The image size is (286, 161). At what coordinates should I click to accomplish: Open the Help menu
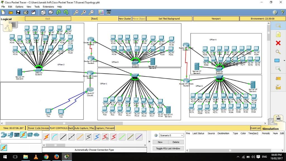click(x=59, y=7)
